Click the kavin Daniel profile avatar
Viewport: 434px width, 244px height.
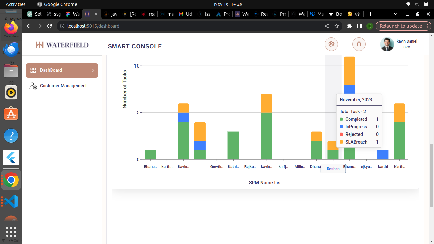click(x=387, y=44)
